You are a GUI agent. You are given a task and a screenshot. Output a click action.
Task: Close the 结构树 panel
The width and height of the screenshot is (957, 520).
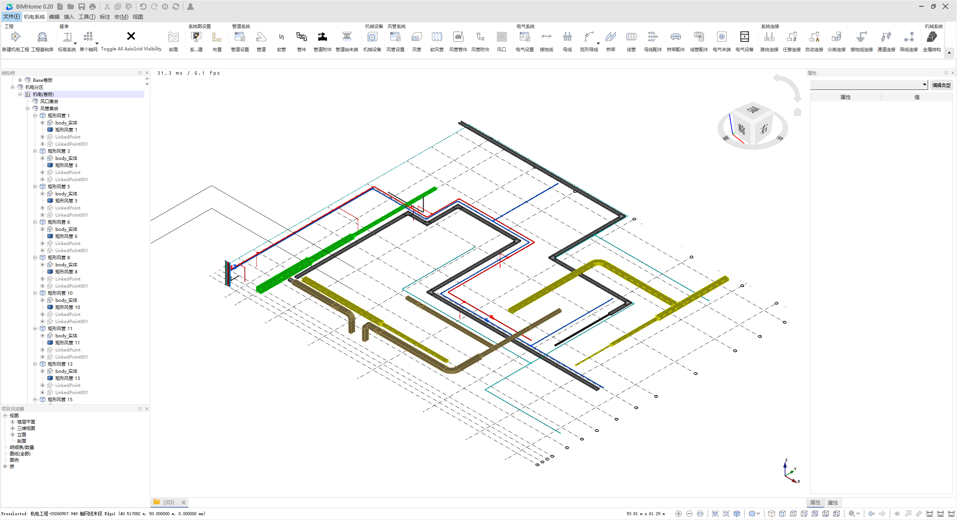coord(147,73)
